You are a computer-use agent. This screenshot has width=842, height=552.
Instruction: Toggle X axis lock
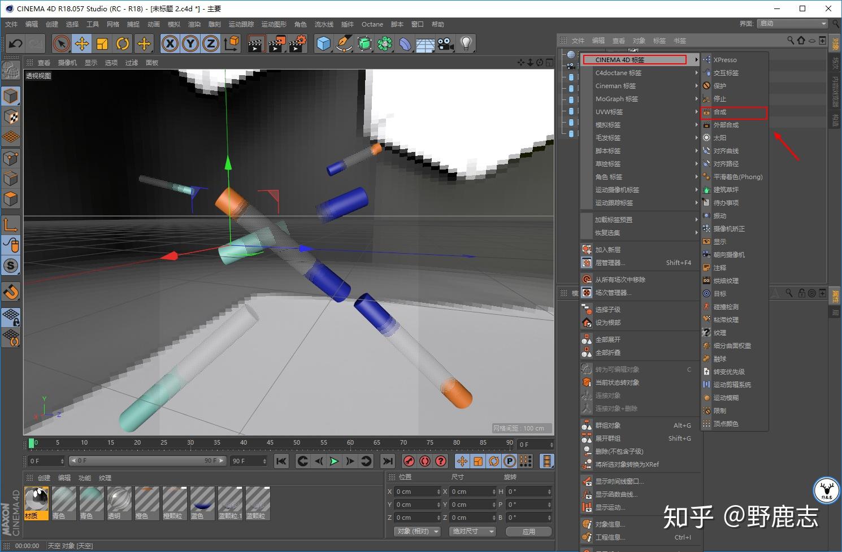[170, 44]
